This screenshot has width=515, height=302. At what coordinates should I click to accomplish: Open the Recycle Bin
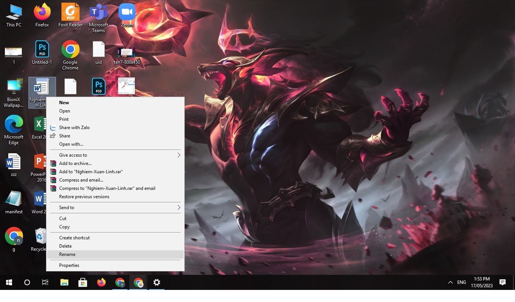click(x=39, y=239)
